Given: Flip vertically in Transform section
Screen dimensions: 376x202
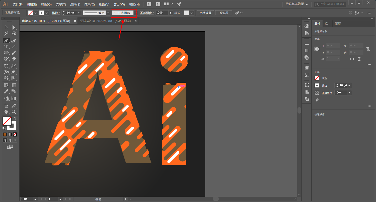Looking at the screenshot, I should tap(359, 59).
